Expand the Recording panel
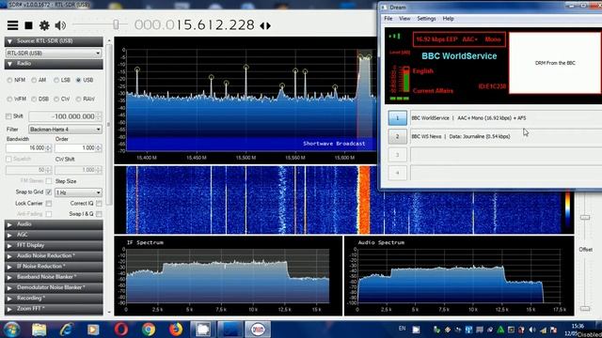This screenshot has width=602, height=338. tap(54, 299)
